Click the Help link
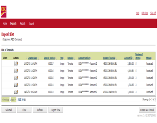This screenshot has width=157, height=123. [x=138, y=13]
